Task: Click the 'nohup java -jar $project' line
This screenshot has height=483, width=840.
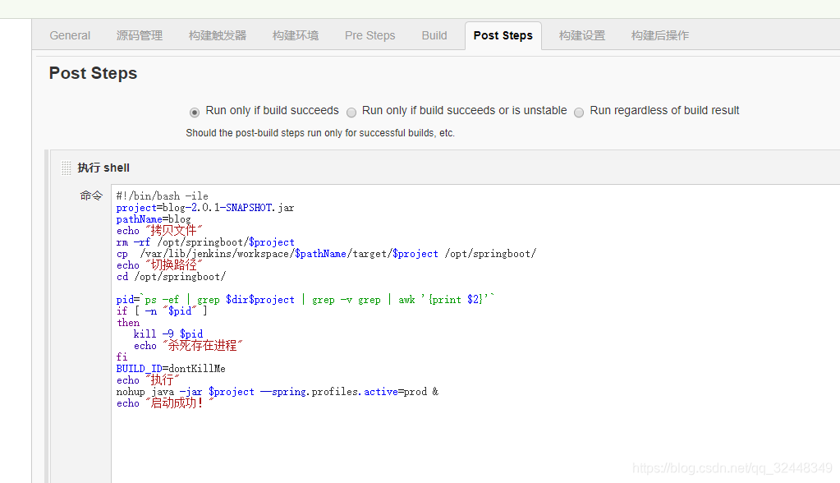Action: point(277,392)
